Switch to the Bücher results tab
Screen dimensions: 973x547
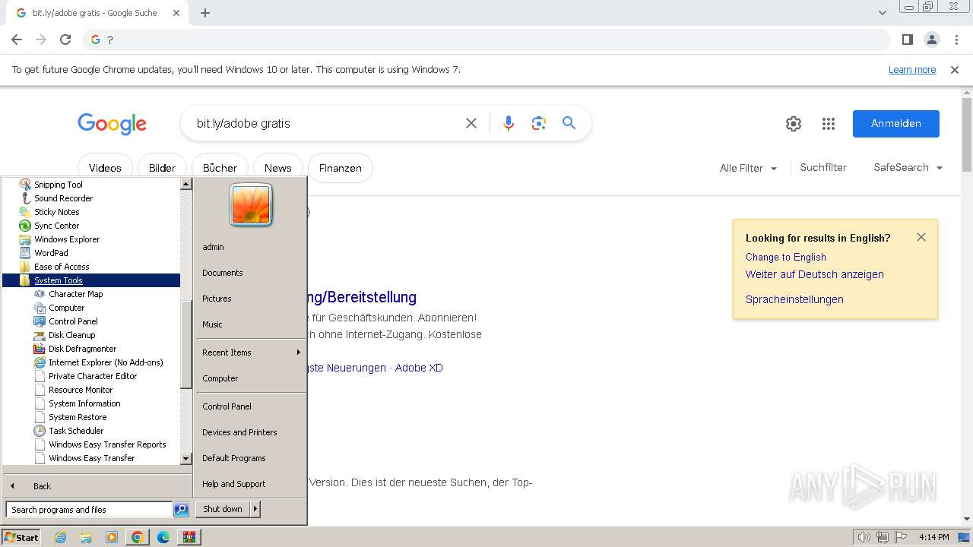(x=220, y=168)
